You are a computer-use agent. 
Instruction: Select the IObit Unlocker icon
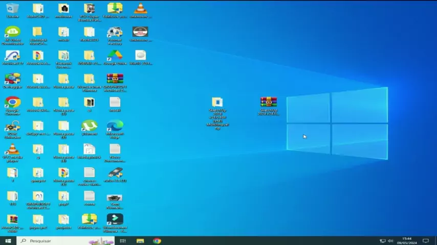click(12, 126)
